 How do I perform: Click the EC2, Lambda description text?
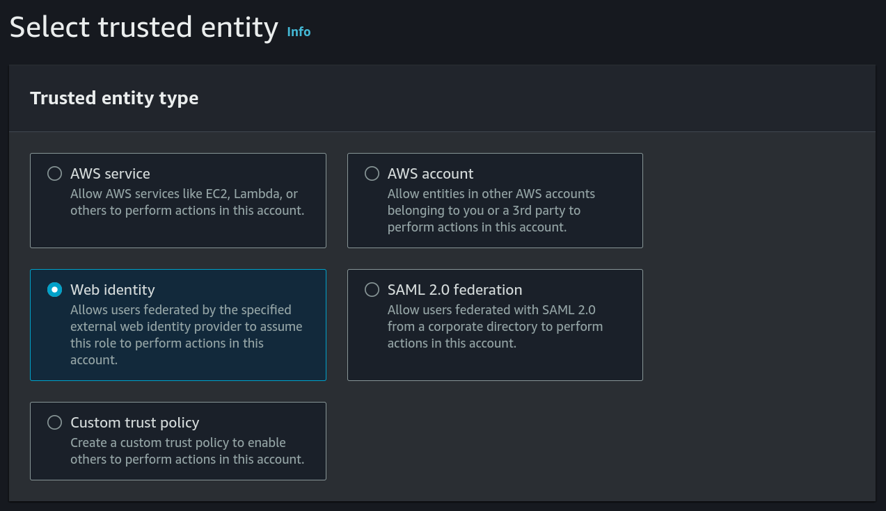pyautogui.click(x=187, y=202)
